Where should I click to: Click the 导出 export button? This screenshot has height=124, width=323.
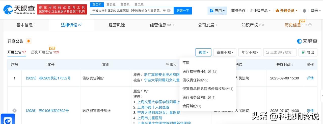tap(308, 52)
